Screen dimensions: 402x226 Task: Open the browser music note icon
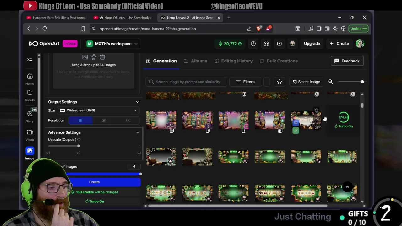[x=311, y=29]
